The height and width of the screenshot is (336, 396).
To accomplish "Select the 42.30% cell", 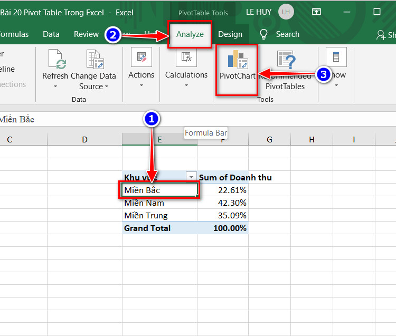I will coord(223,203).
